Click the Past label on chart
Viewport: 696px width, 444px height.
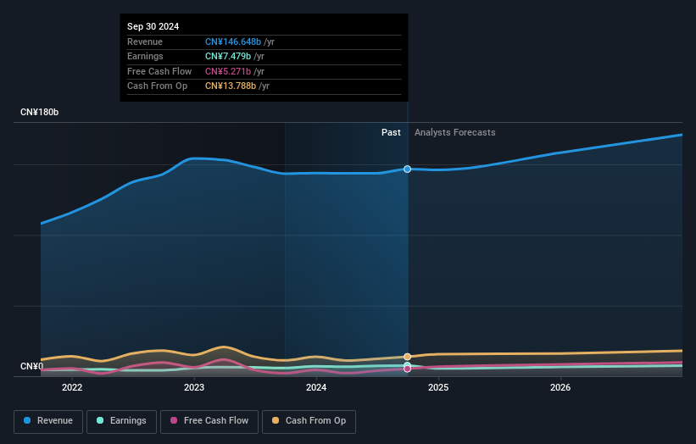[391, 132]
